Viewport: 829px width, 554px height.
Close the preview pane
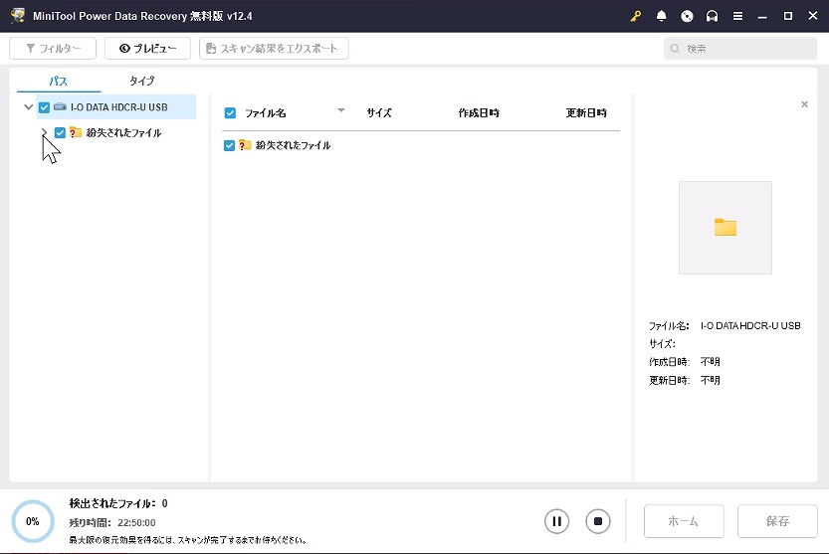(804, 104)
